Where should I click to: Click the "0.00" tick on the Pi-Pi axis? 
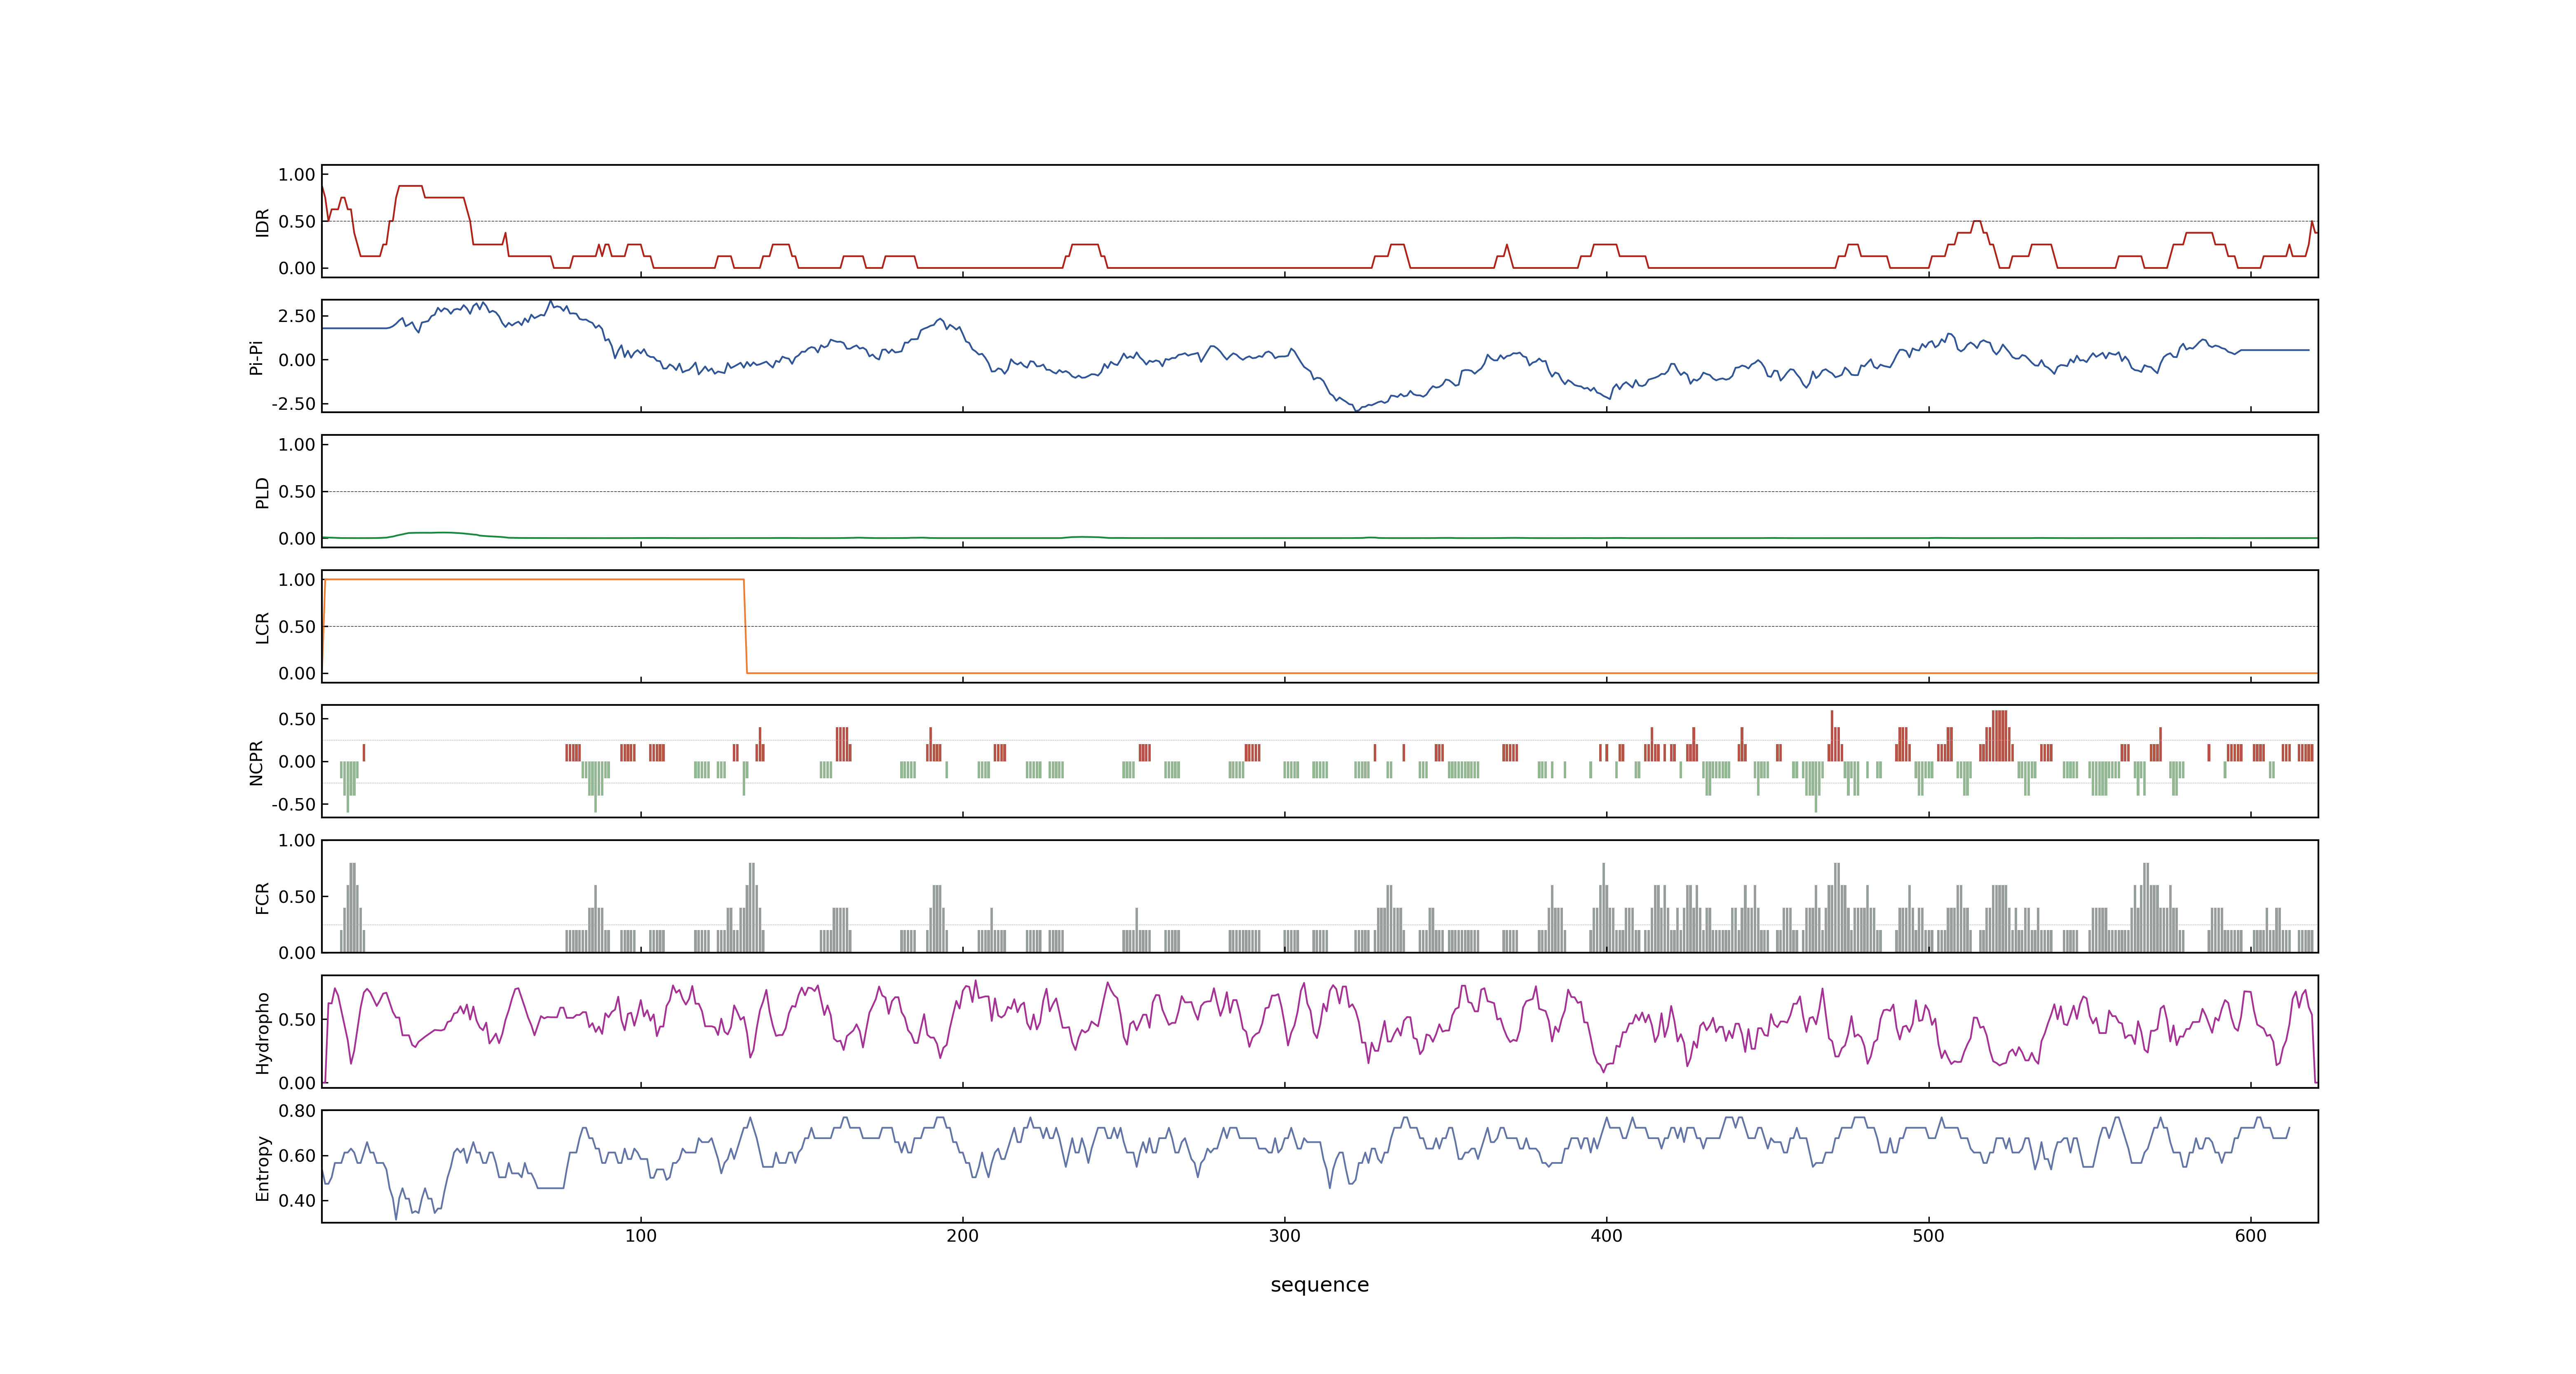297,360
